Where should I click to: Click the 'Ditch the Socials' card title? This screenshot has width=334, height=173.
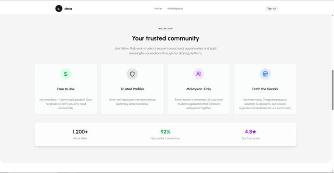tap(265, 89)
